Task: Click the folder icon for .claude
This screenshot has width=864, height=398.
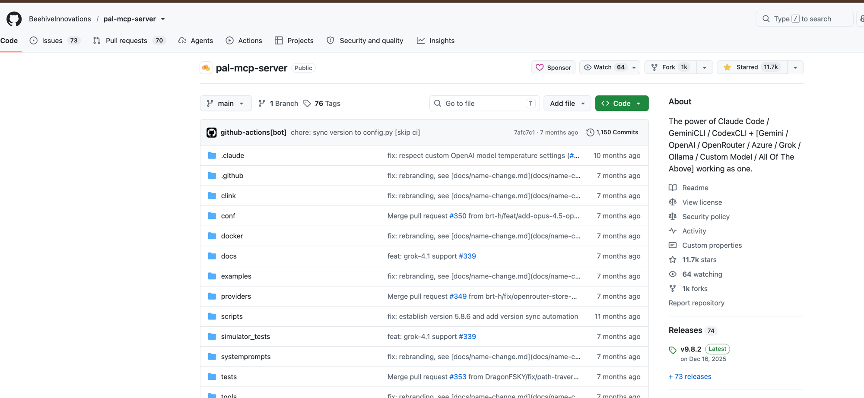Action: click(212, 155)
